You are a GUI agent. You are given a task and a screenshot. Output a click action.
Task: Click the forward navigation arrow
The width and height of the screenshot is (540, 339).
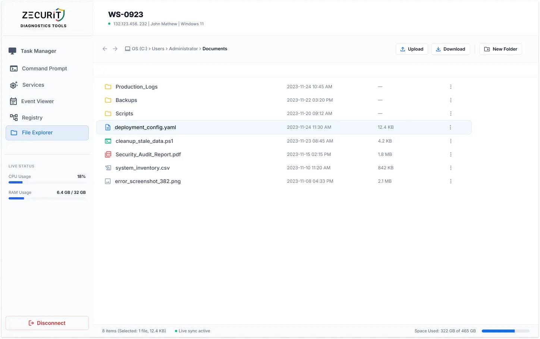[x=115, y=48]
